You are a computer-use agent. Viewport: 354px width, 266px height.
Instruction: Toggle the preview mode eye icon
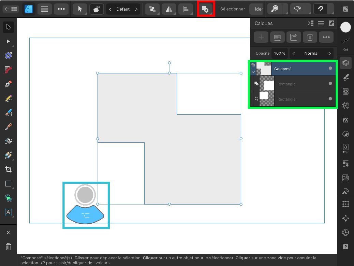pyautogui.click(x=298, y=9)
